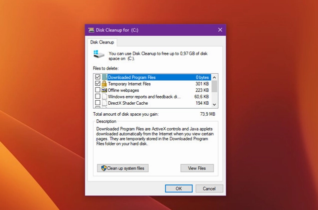Viewport: 318px width, 210px height.
Task: Click the 'Files to delete:' label
Action: pos(105,68)
